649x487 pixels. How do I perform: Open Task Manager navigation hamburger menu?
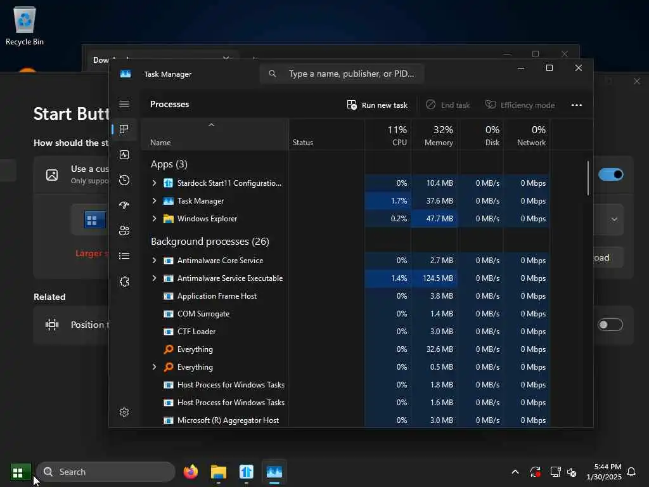124,104
